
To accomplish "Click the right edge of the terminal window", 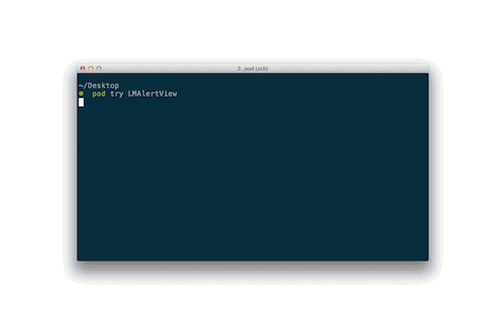I will click(428, 167).
